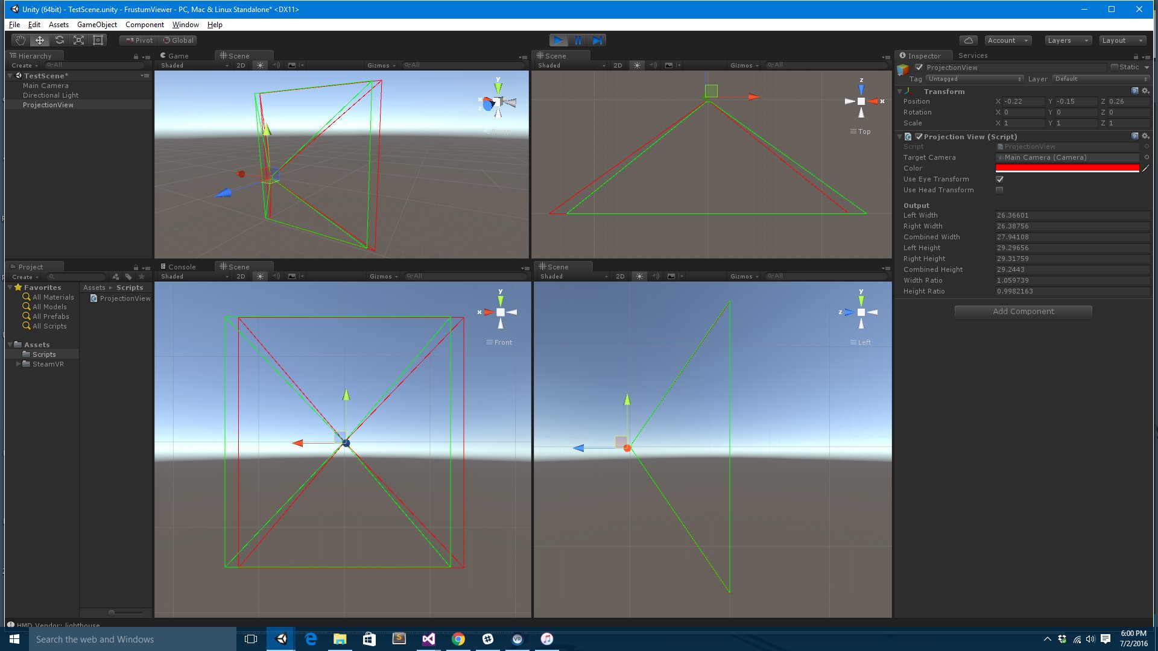This screenshot has width=1158, height=651.
Task: Disable Use Eye Transform
Action: pyautogui.click(x=999, y=179)
